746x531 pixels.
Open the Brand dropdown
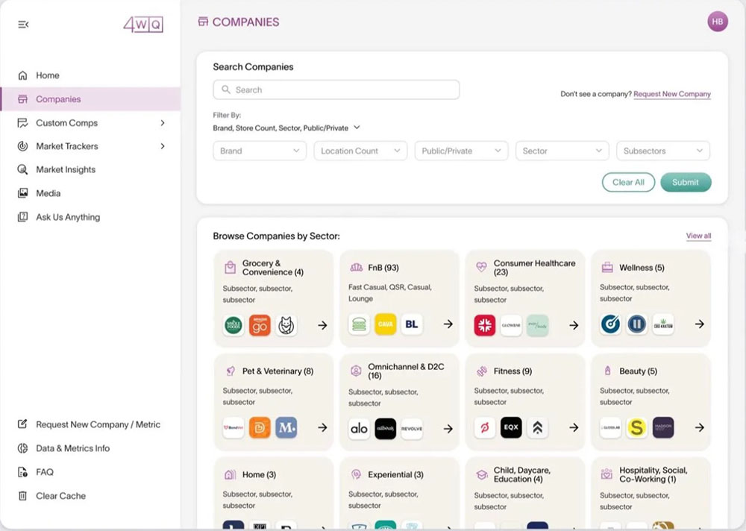[x=260, y=151]
